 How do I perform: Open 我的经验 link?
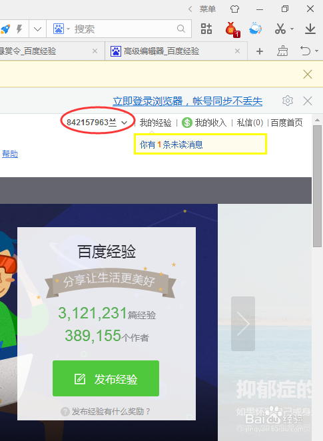click(x=155, y=123)
